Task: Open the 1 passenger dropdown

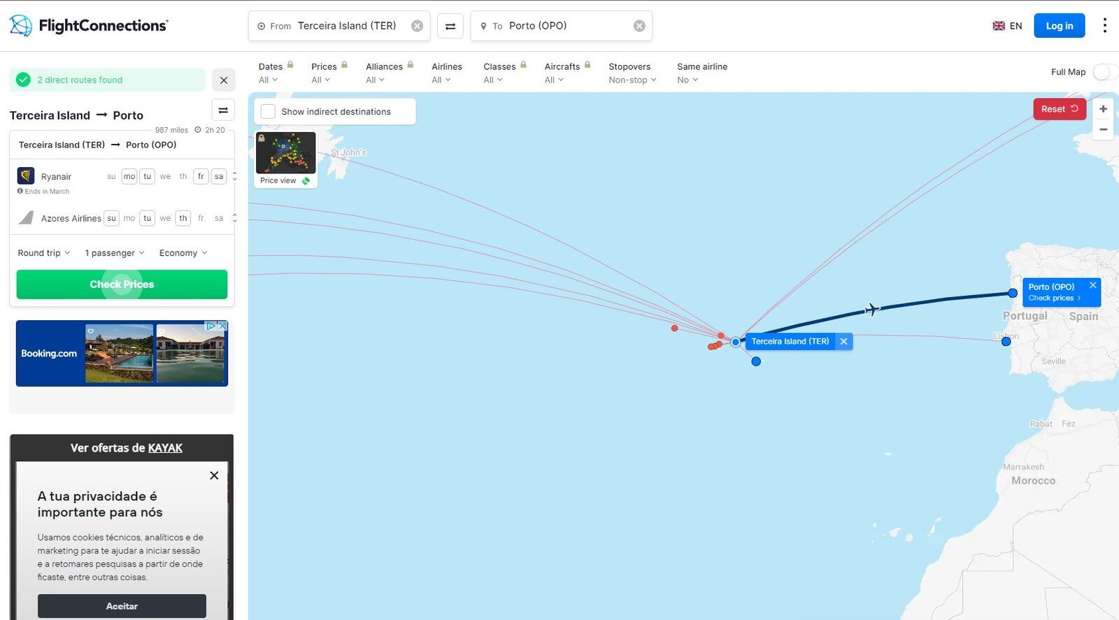Action: [x=115, y=253]
